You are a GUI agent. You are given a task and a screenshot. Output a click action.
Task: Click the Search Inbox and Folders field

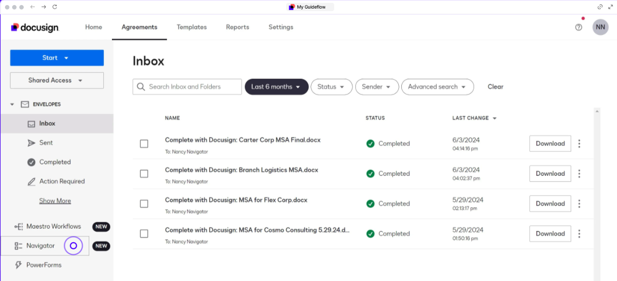point(187,86)
